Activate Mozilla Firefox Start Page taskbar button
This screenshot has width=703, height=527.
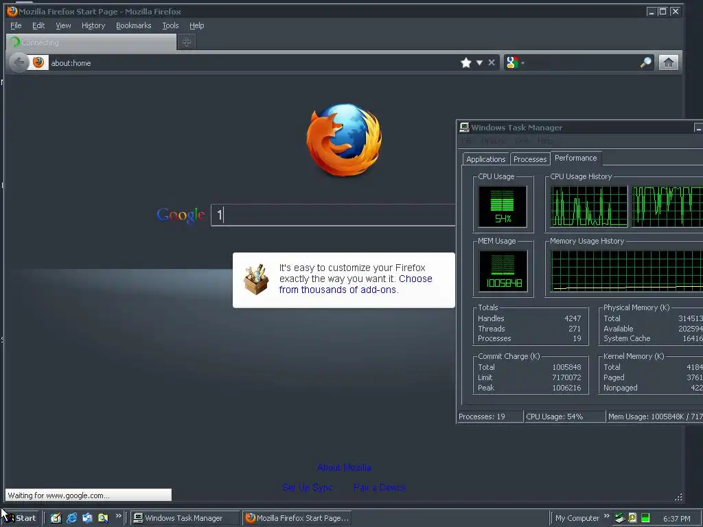point(297,518)
